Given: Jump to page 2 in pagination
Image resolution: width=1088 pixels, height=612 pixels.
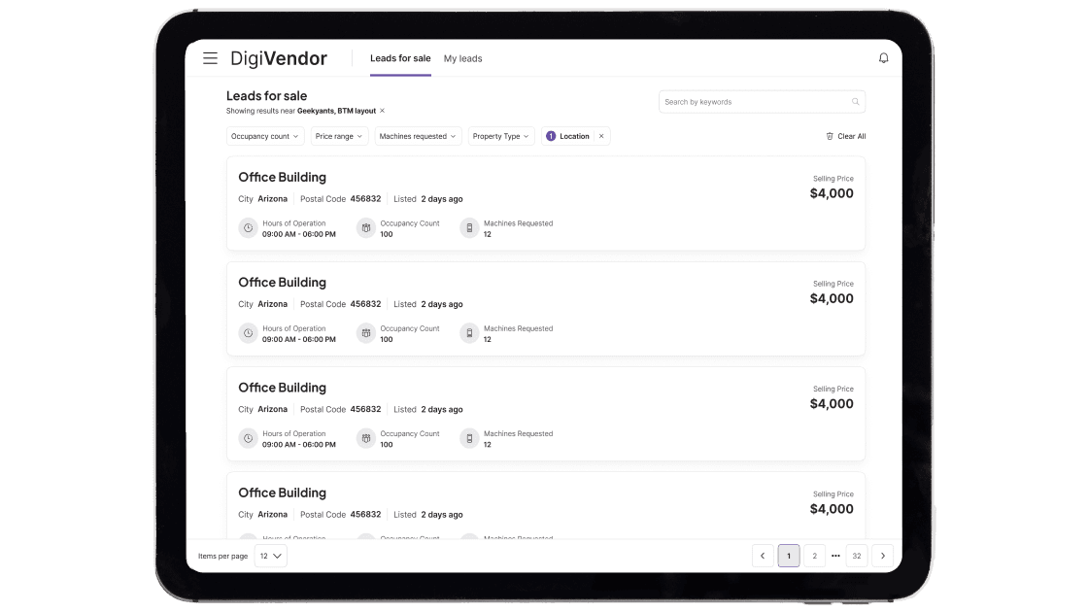Looking at the screenshot, I should click(814, 556).
